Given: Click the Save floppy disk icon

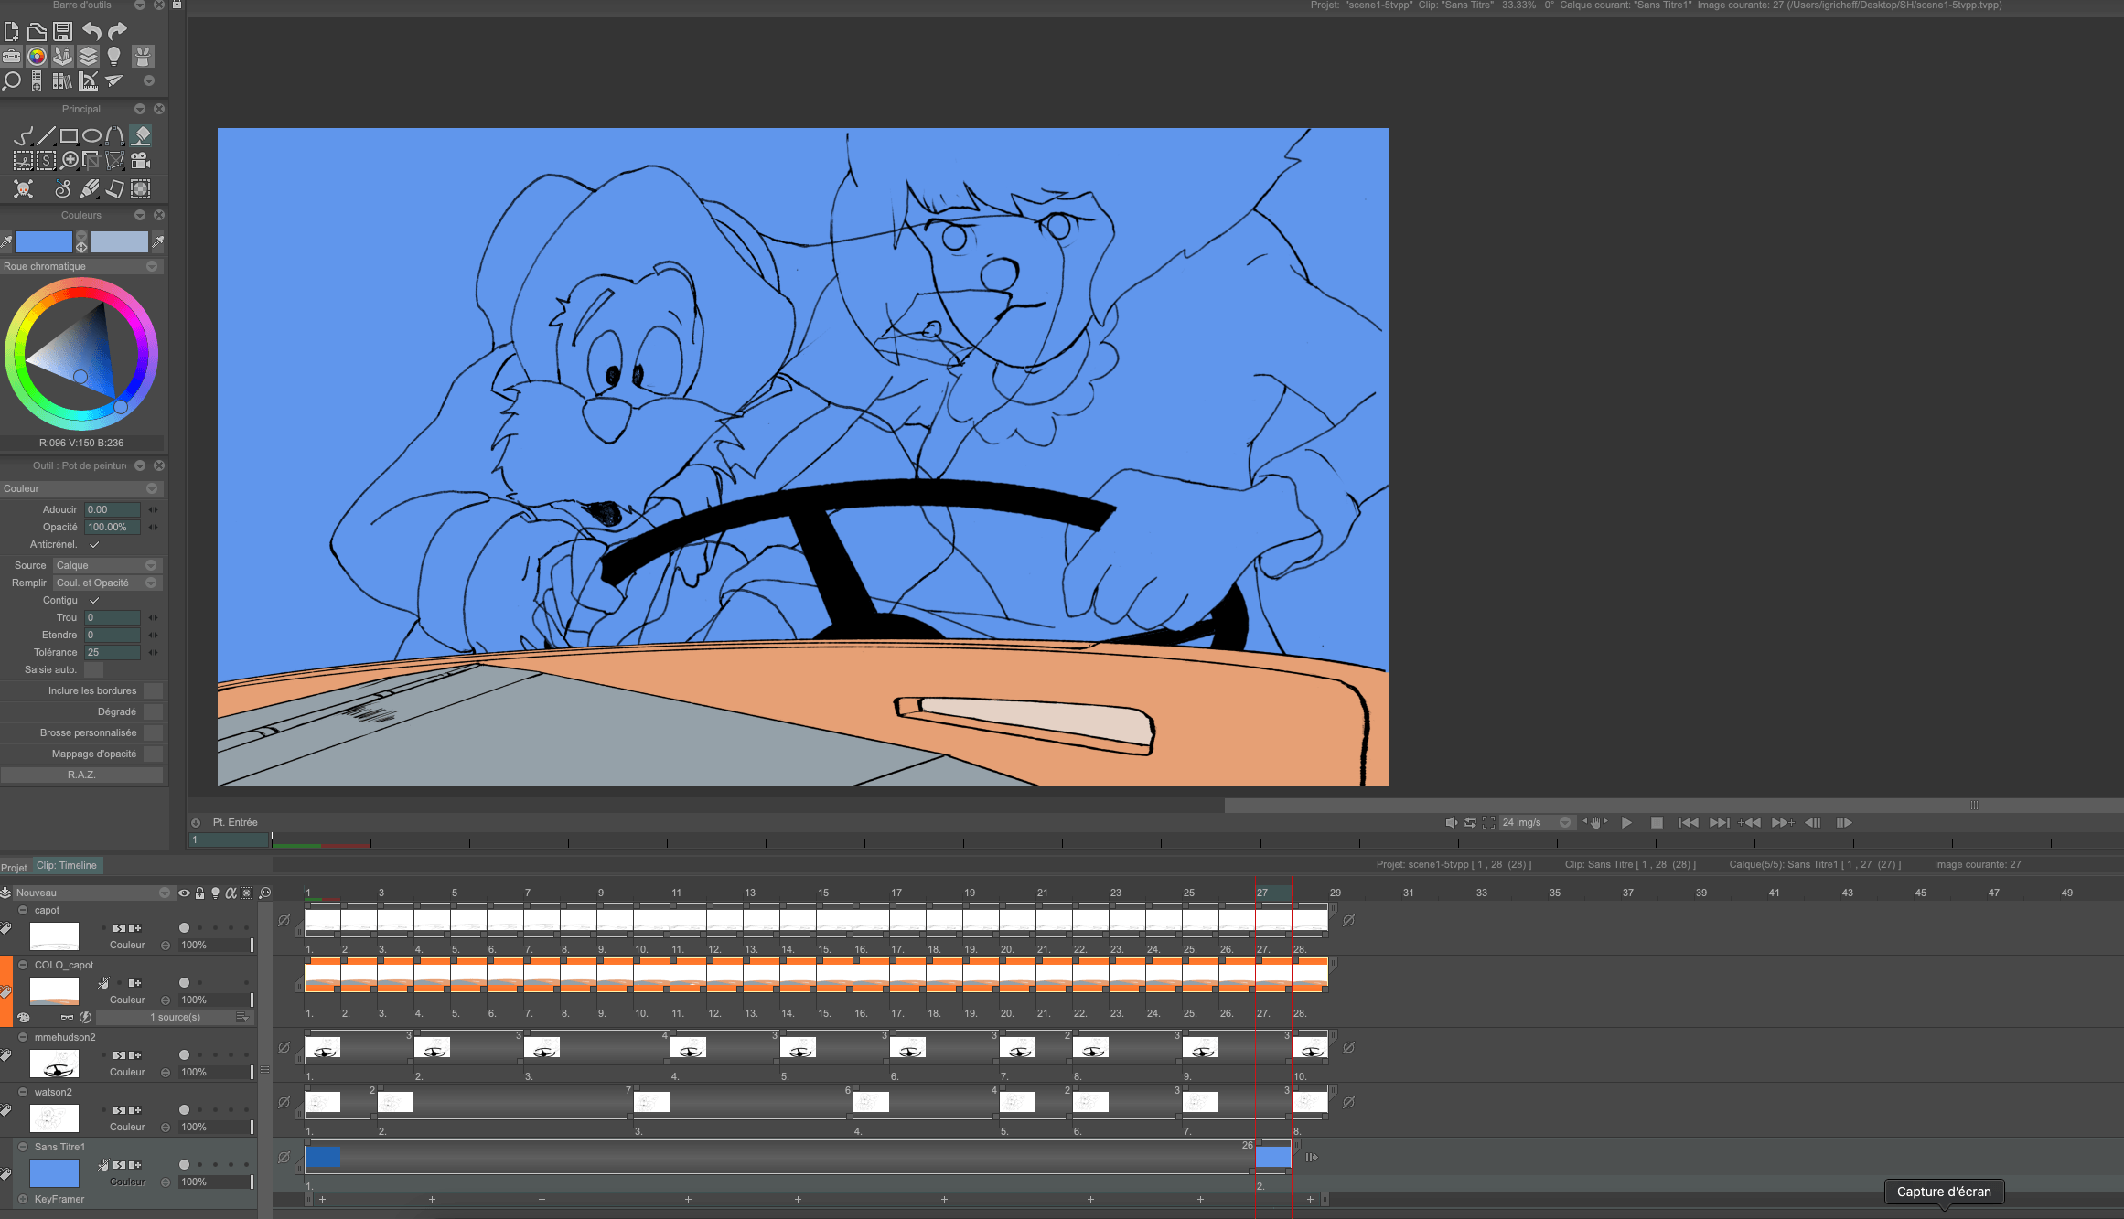Looking at the screenshot, I should (x=62, y=32).
